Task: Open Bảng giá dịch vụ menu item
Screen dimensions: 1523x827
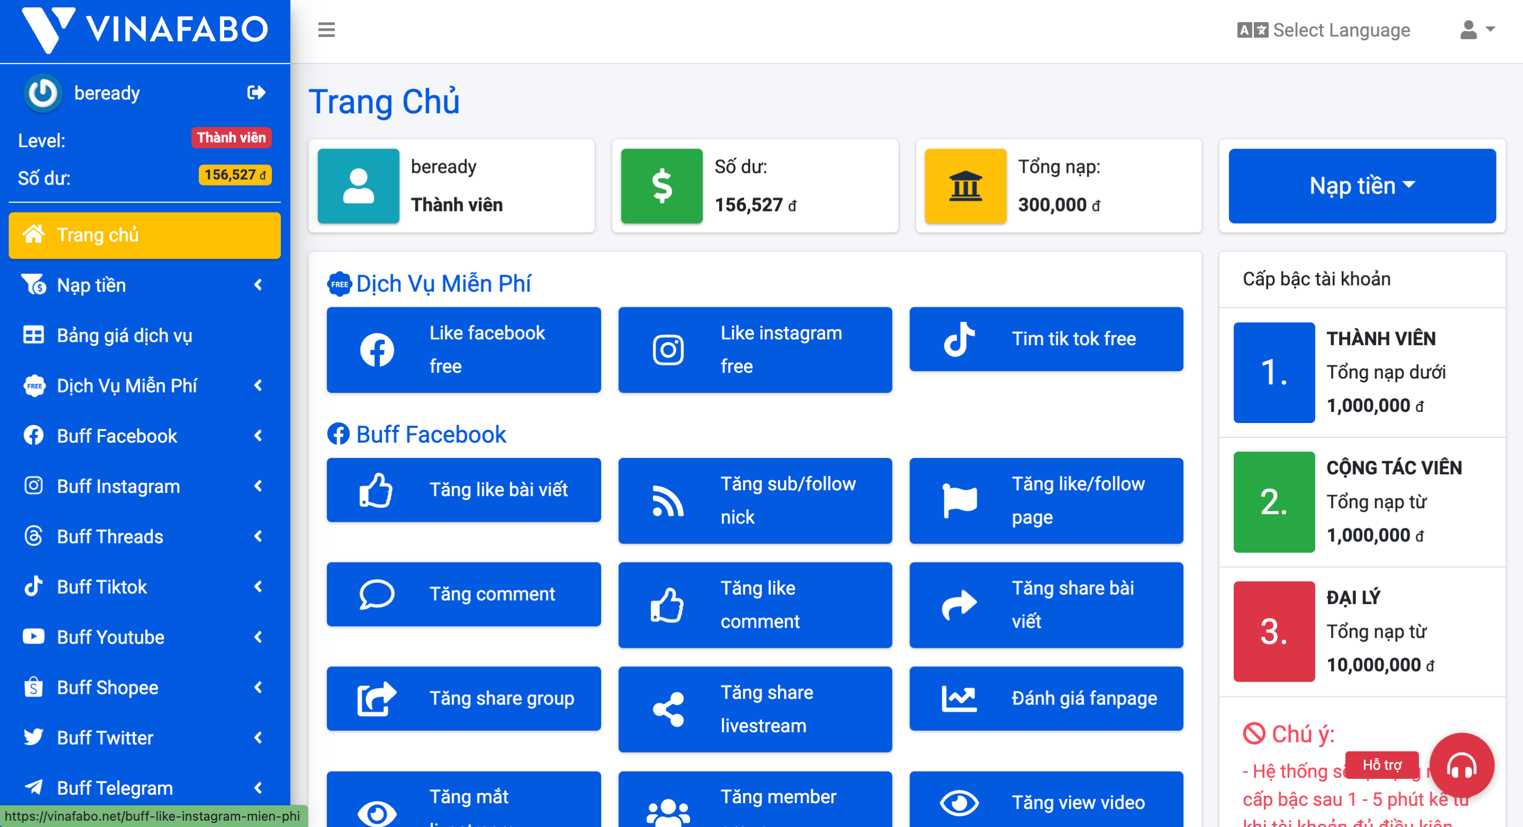Action: pos(124,335)
